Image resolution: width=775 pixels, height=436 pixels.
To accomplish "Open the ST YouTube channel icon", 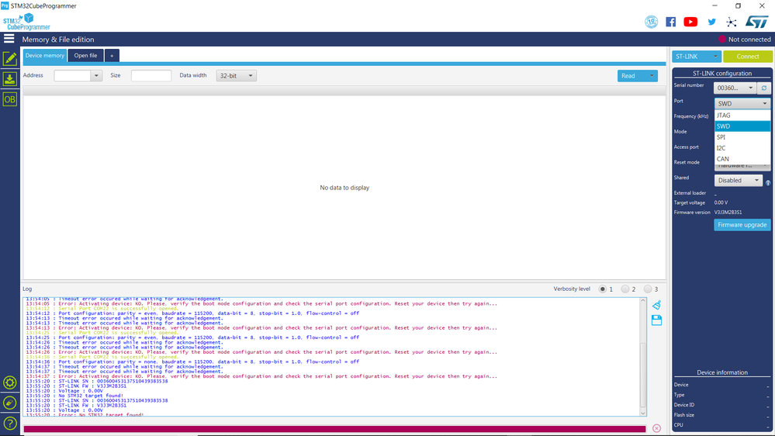I will (x=690, y=22).
